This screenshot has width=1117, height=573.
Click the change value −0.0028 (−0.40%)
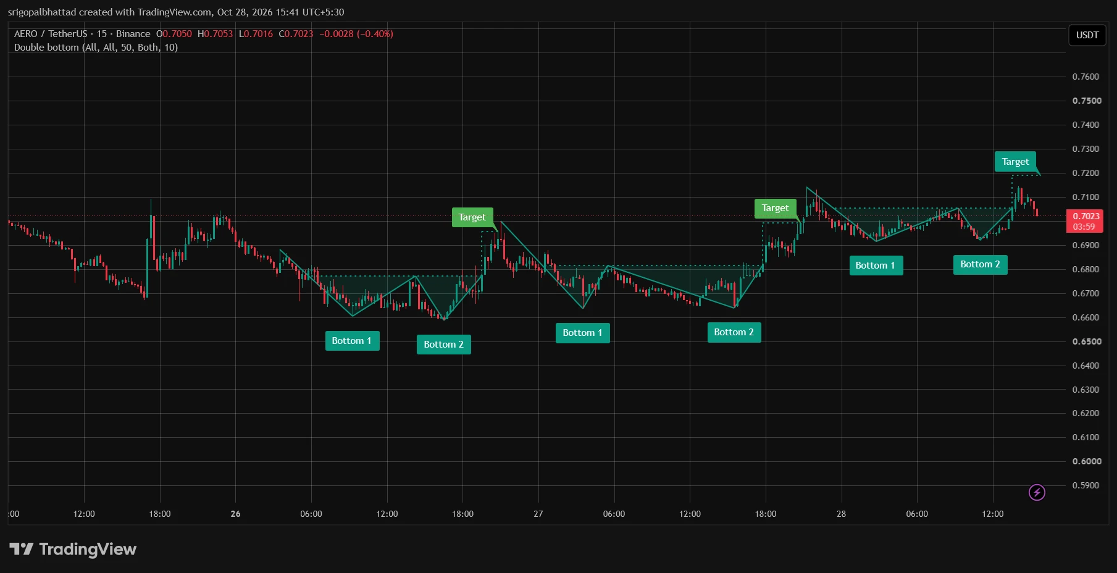356,34
